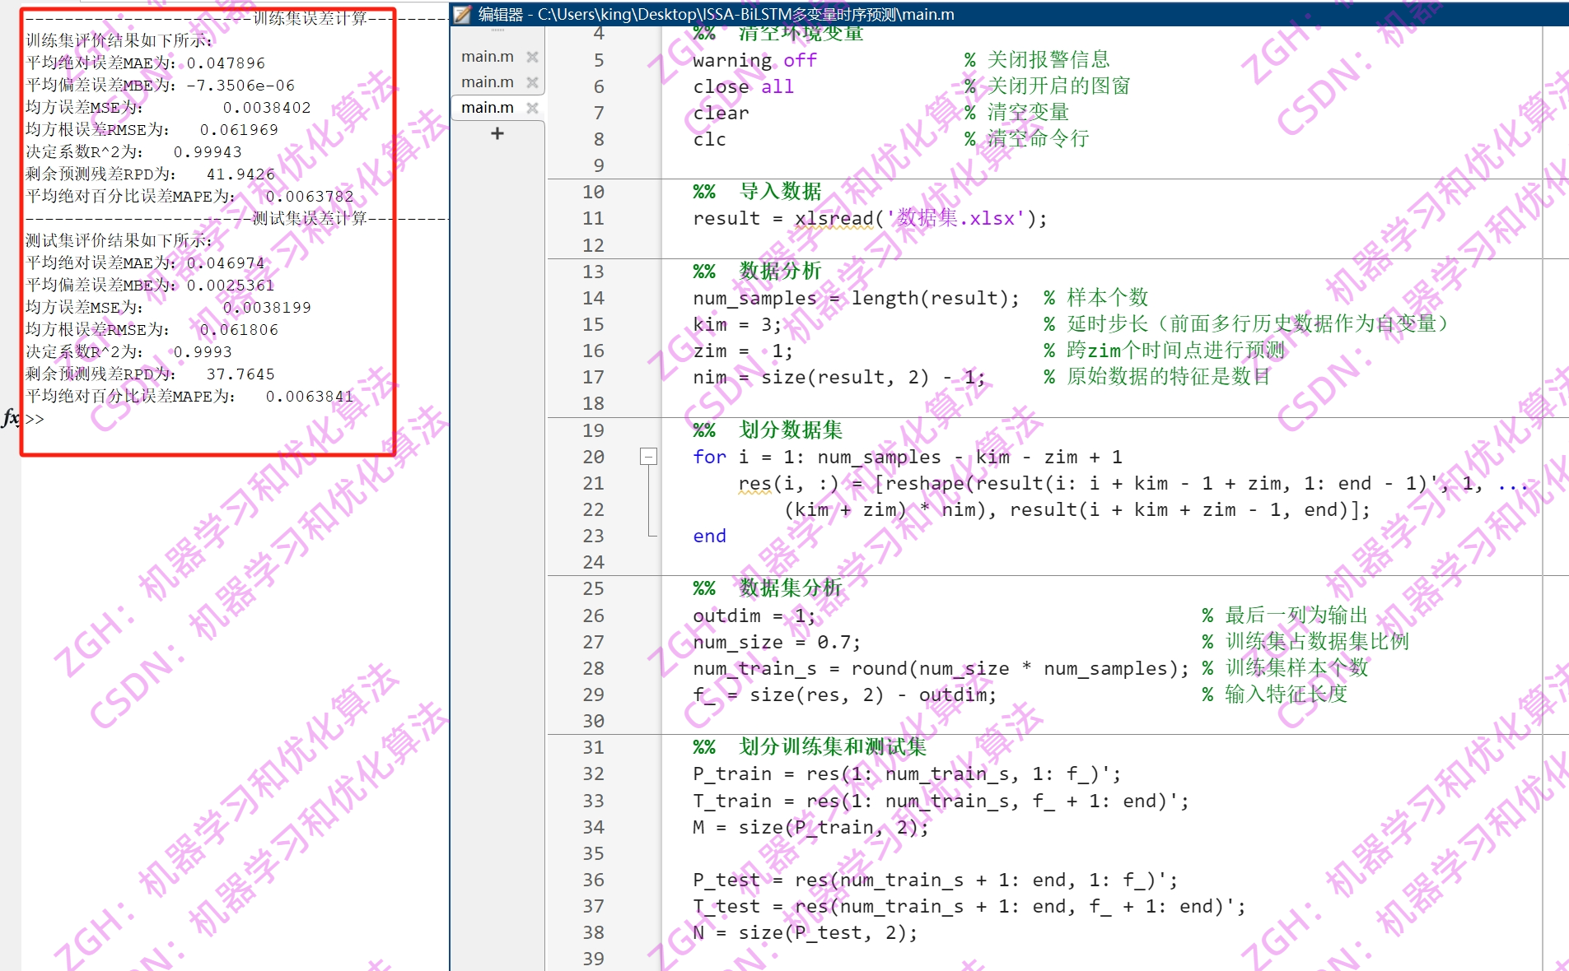Click the 'outdim = 1;' line
Image resolution: width=1569 pixels, height=971 pixels.
pyautogui.click(x=754, y=616)
